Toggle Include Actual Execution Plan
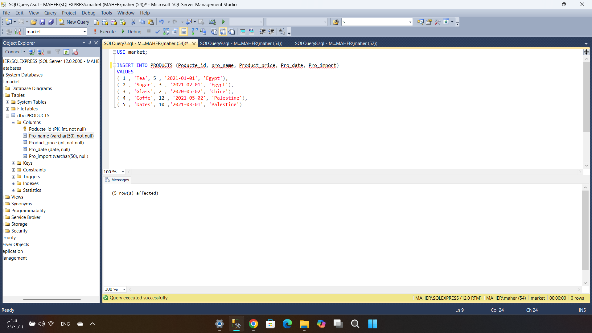Viewport: 592px width, 333px height. tap(194, 31)
